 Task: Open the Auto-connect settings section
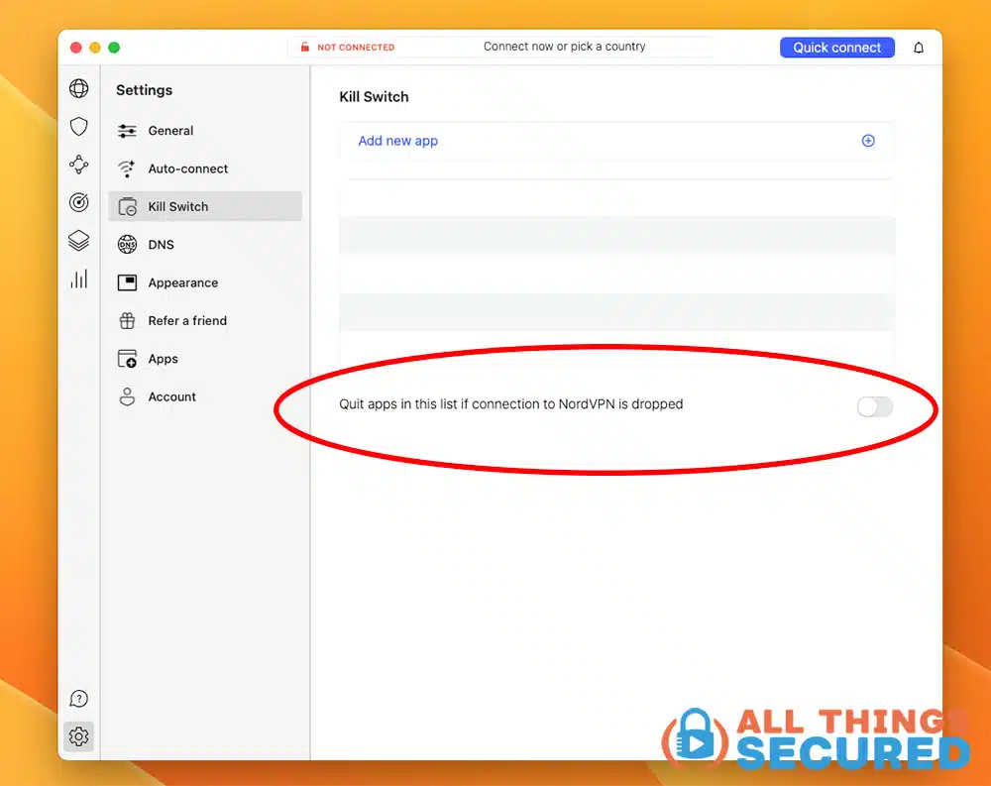(x=187, y=168)
